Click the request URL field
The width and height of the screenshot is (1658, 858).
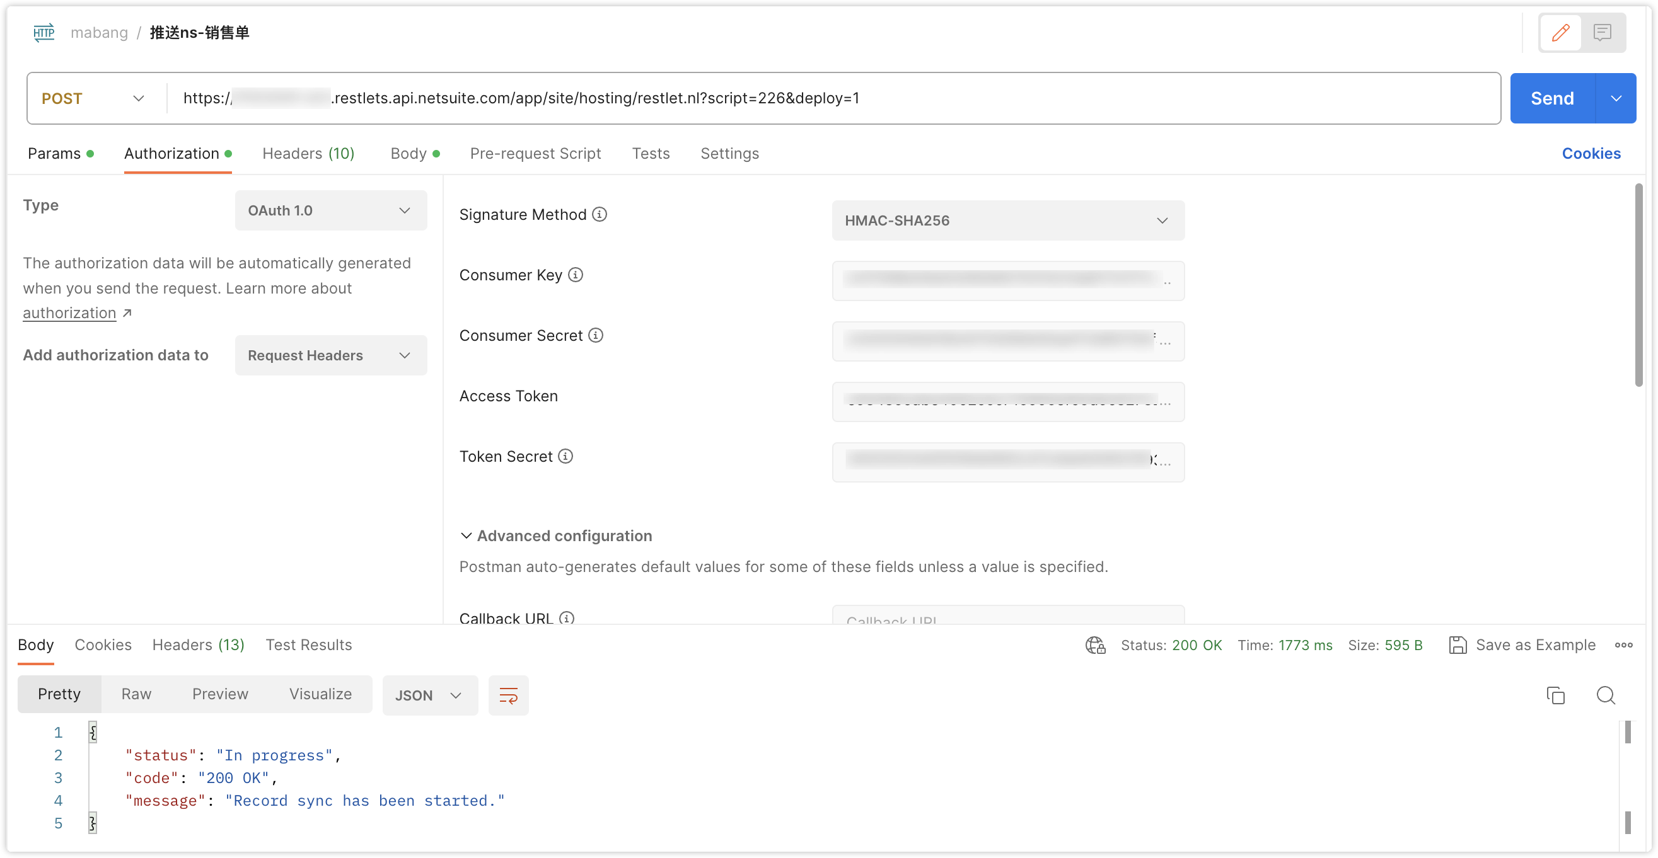tap(833, 98)
